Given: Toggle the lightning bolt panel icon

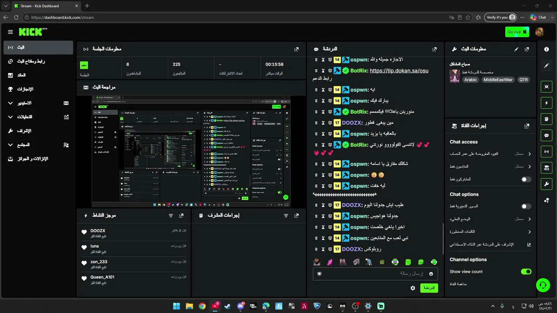Looking at the screenshot, I should click(547, 103).
